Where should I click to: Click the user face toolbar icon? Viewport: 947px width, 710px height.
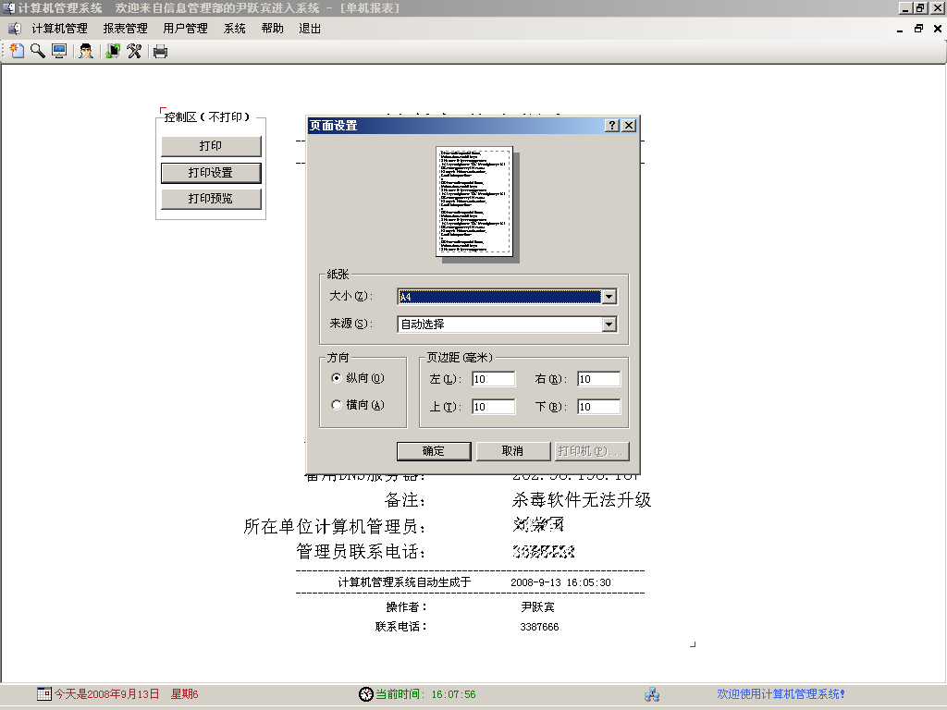click(x=86, y=51)
